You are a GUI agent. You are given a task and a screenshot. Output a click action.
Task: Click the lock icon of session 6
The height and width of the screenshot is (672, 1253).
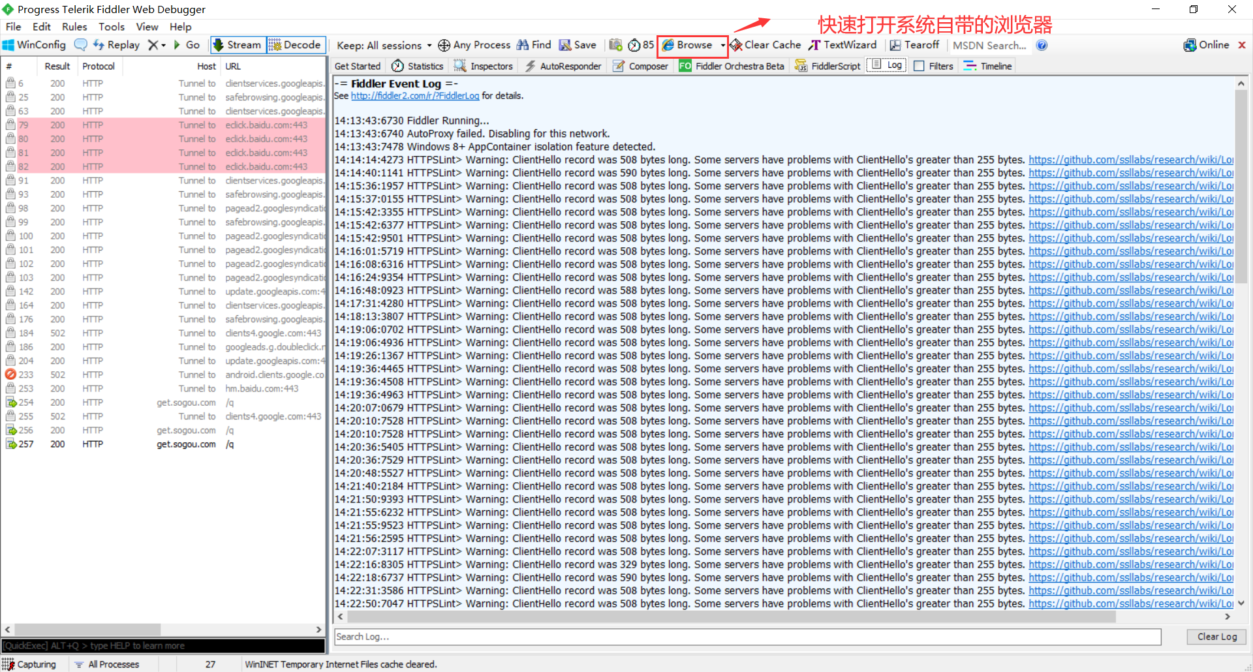coord(10,84)
